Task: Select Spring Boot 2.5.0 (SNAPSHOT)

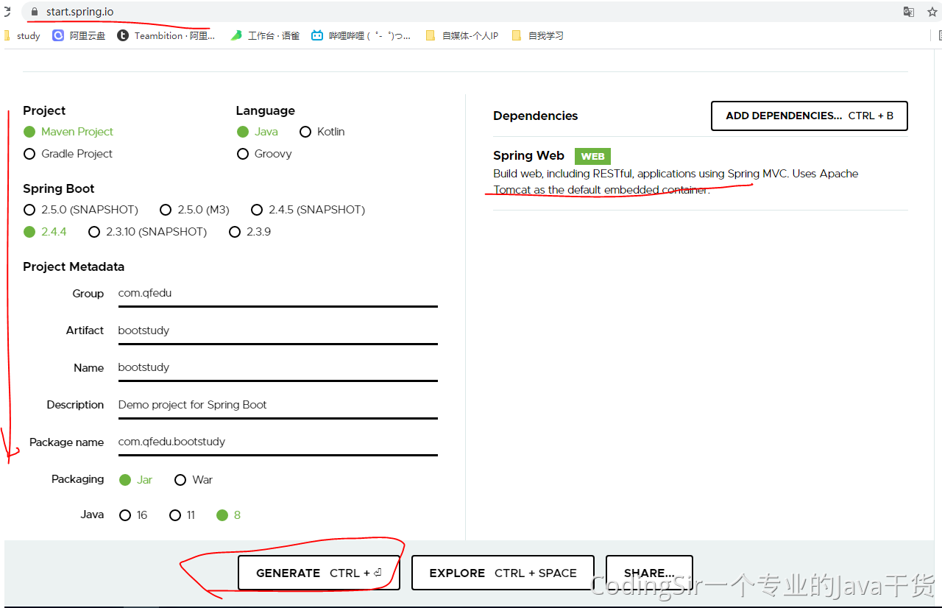Action: (81, 210)
